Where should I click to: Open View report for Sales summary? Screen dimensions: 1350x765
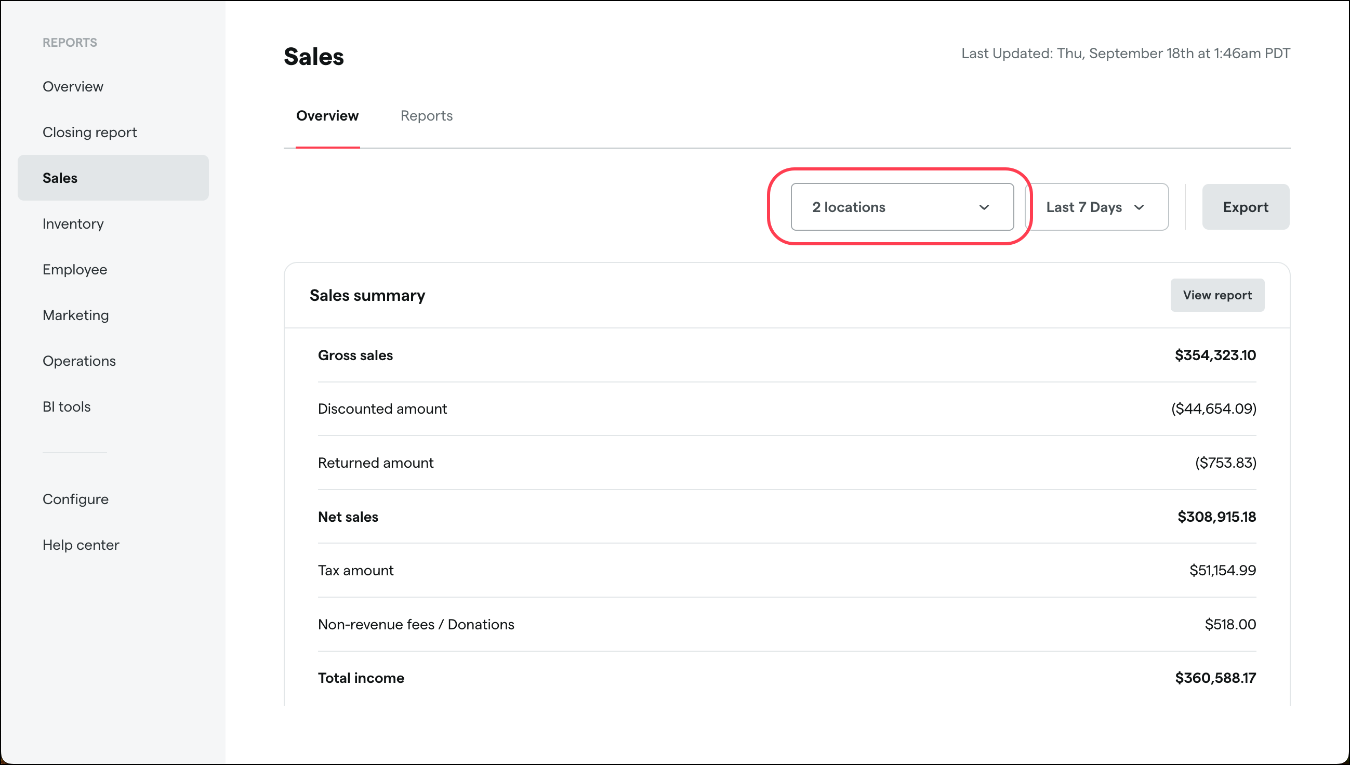[1217, 295]
